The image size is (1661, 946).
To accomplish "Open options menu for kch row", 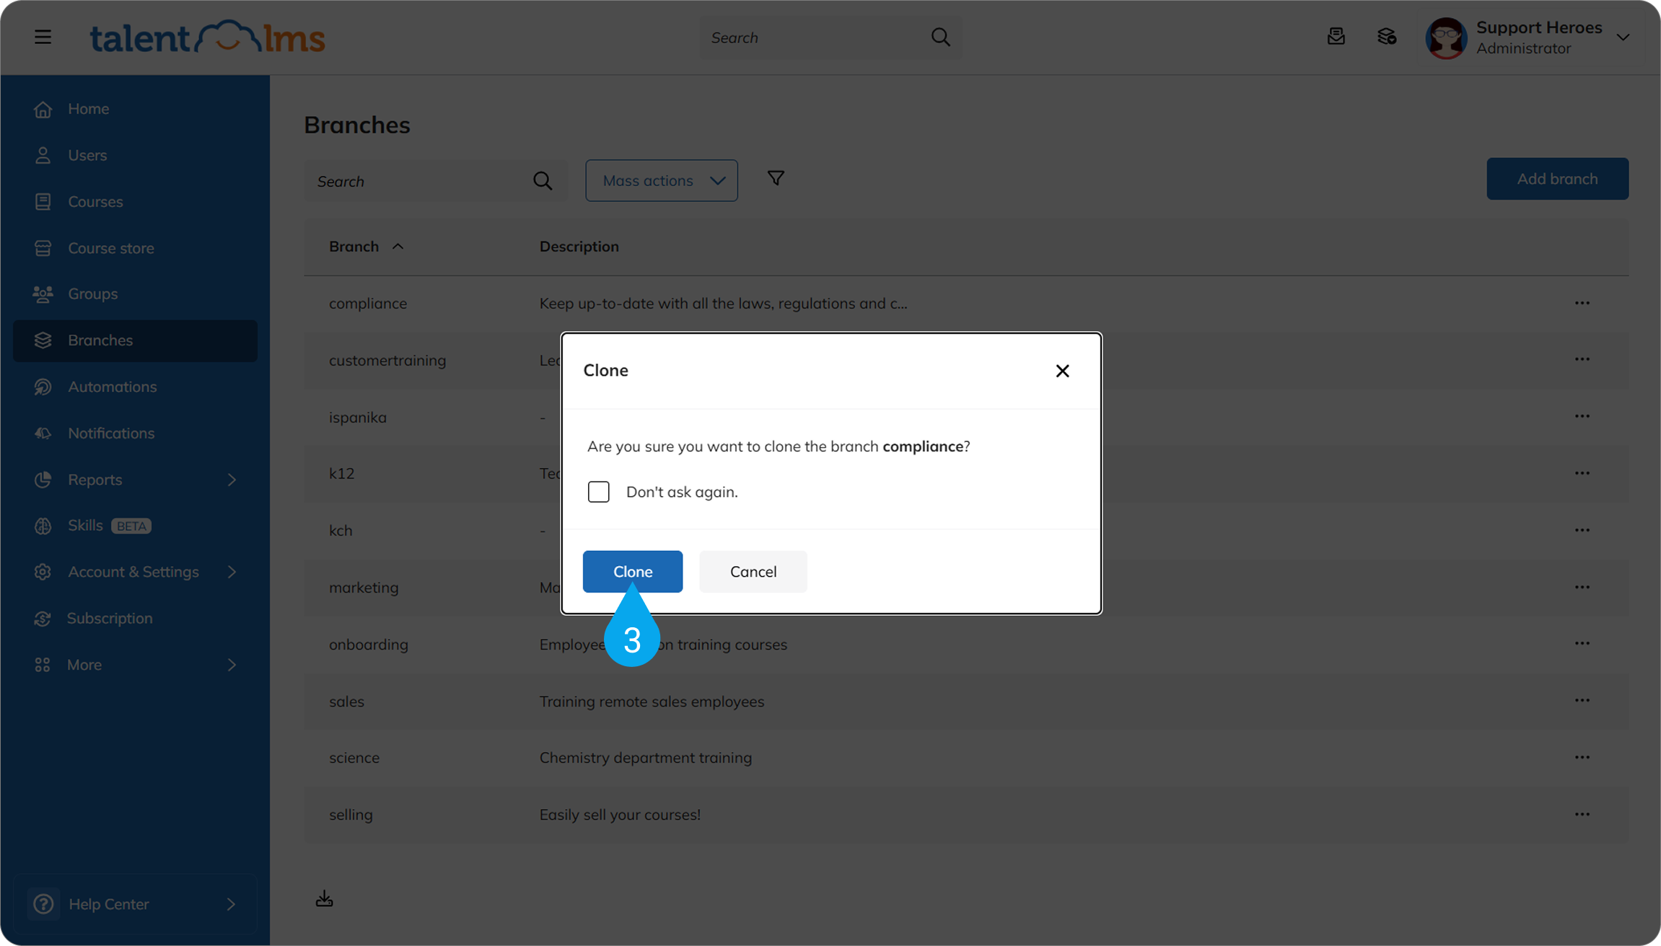I will coord(1582,530).
